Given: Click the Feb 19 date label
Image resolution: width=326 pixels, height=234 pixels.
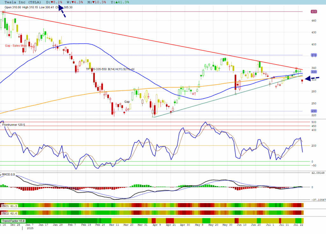Looking at the screenshot, I should click(86, 225).
